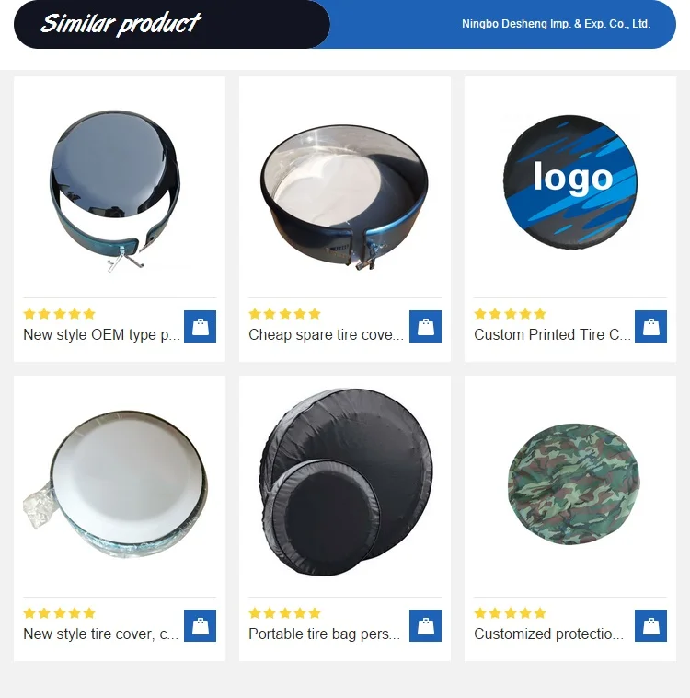This screenshot has height=698, width=690.
Task: Click shopping bag icon for Custom Printed Tire Cover
Action: (650, 326)
